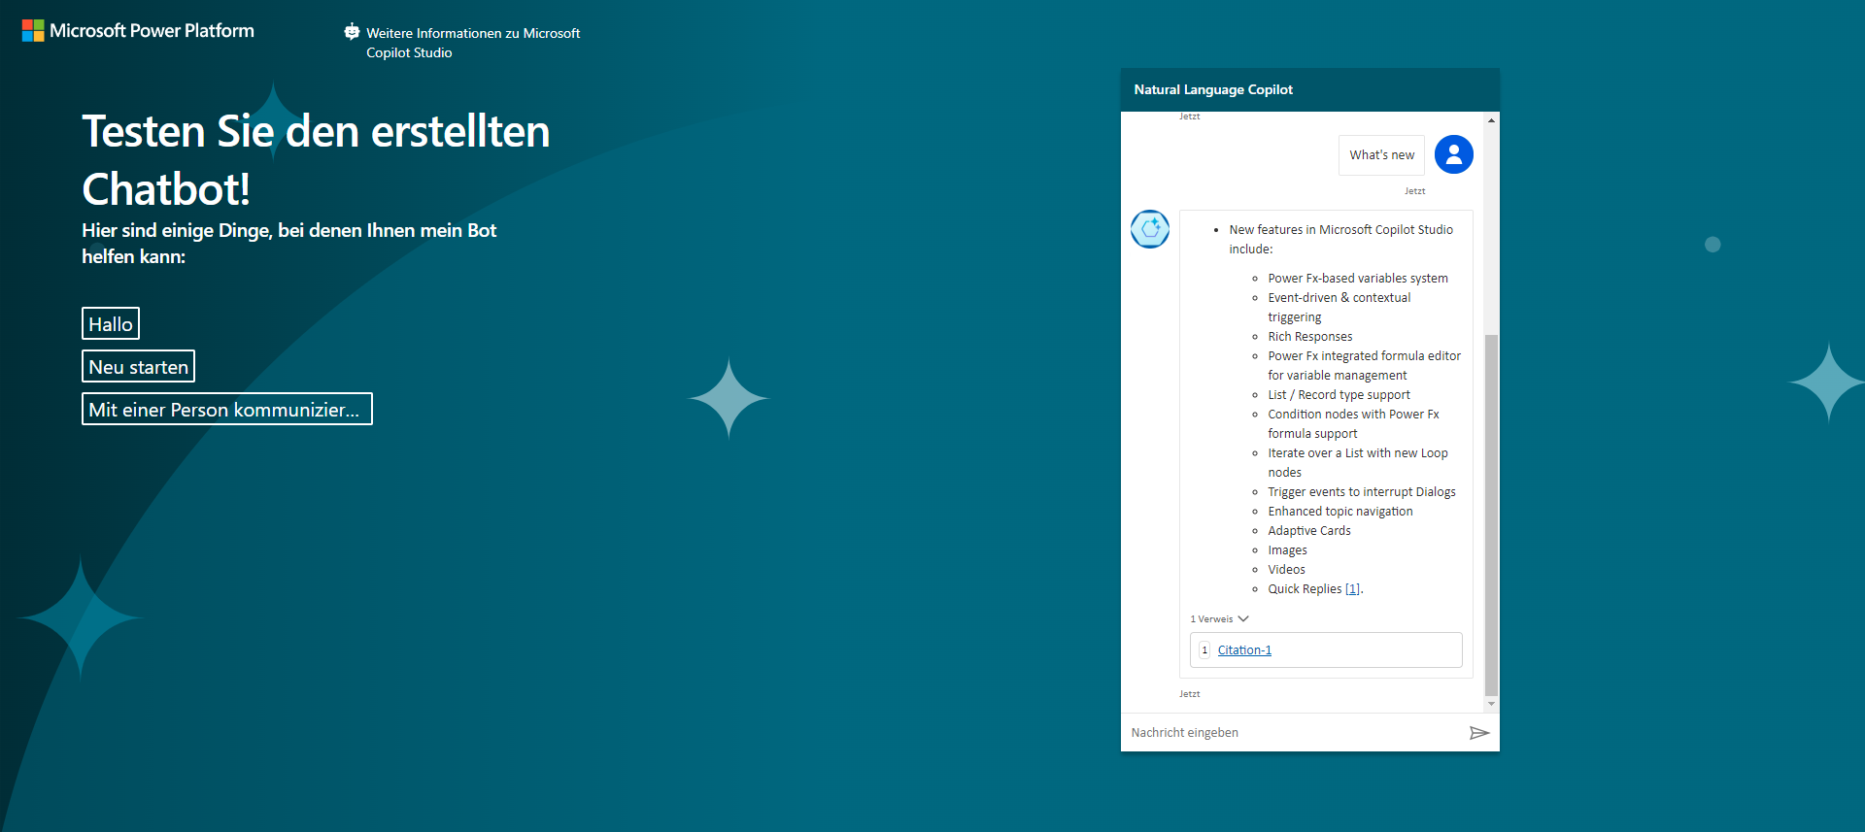
Task: Click the Copilot bot avatar in chat
Action: click(x=1150, y=229)
